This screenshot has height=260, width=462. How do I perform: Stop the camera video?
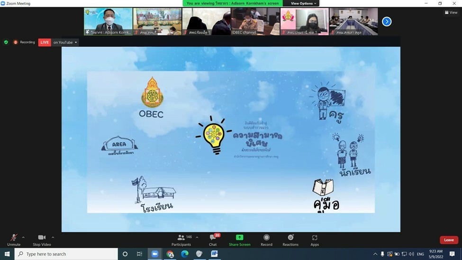pos(42,240)
